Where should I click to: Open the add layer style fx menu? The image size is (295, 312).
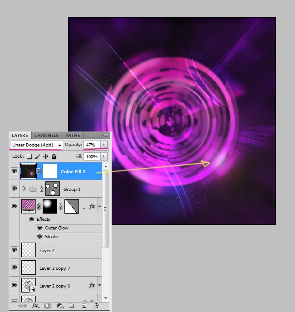coord(35,306)
